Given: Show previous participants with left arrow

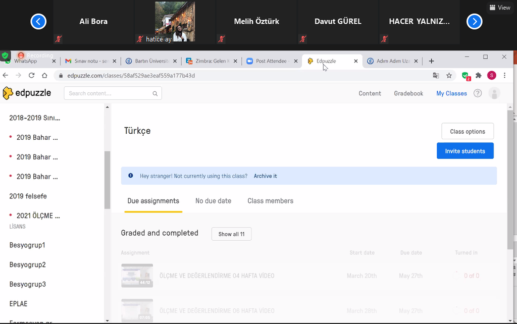Looking at the screenshot, I should (x=38, y=22).
